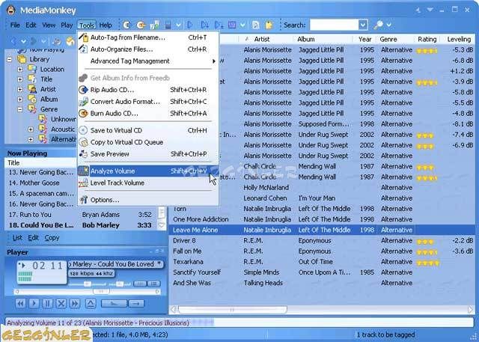Click the heart icon beside Bob Marley 3:33
This screenshot has height=342, width=479.
(x=162, y=225)
